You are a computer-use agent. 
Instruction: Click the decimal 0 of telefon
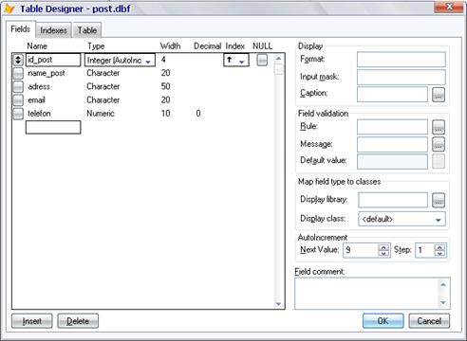click(198, 114)
